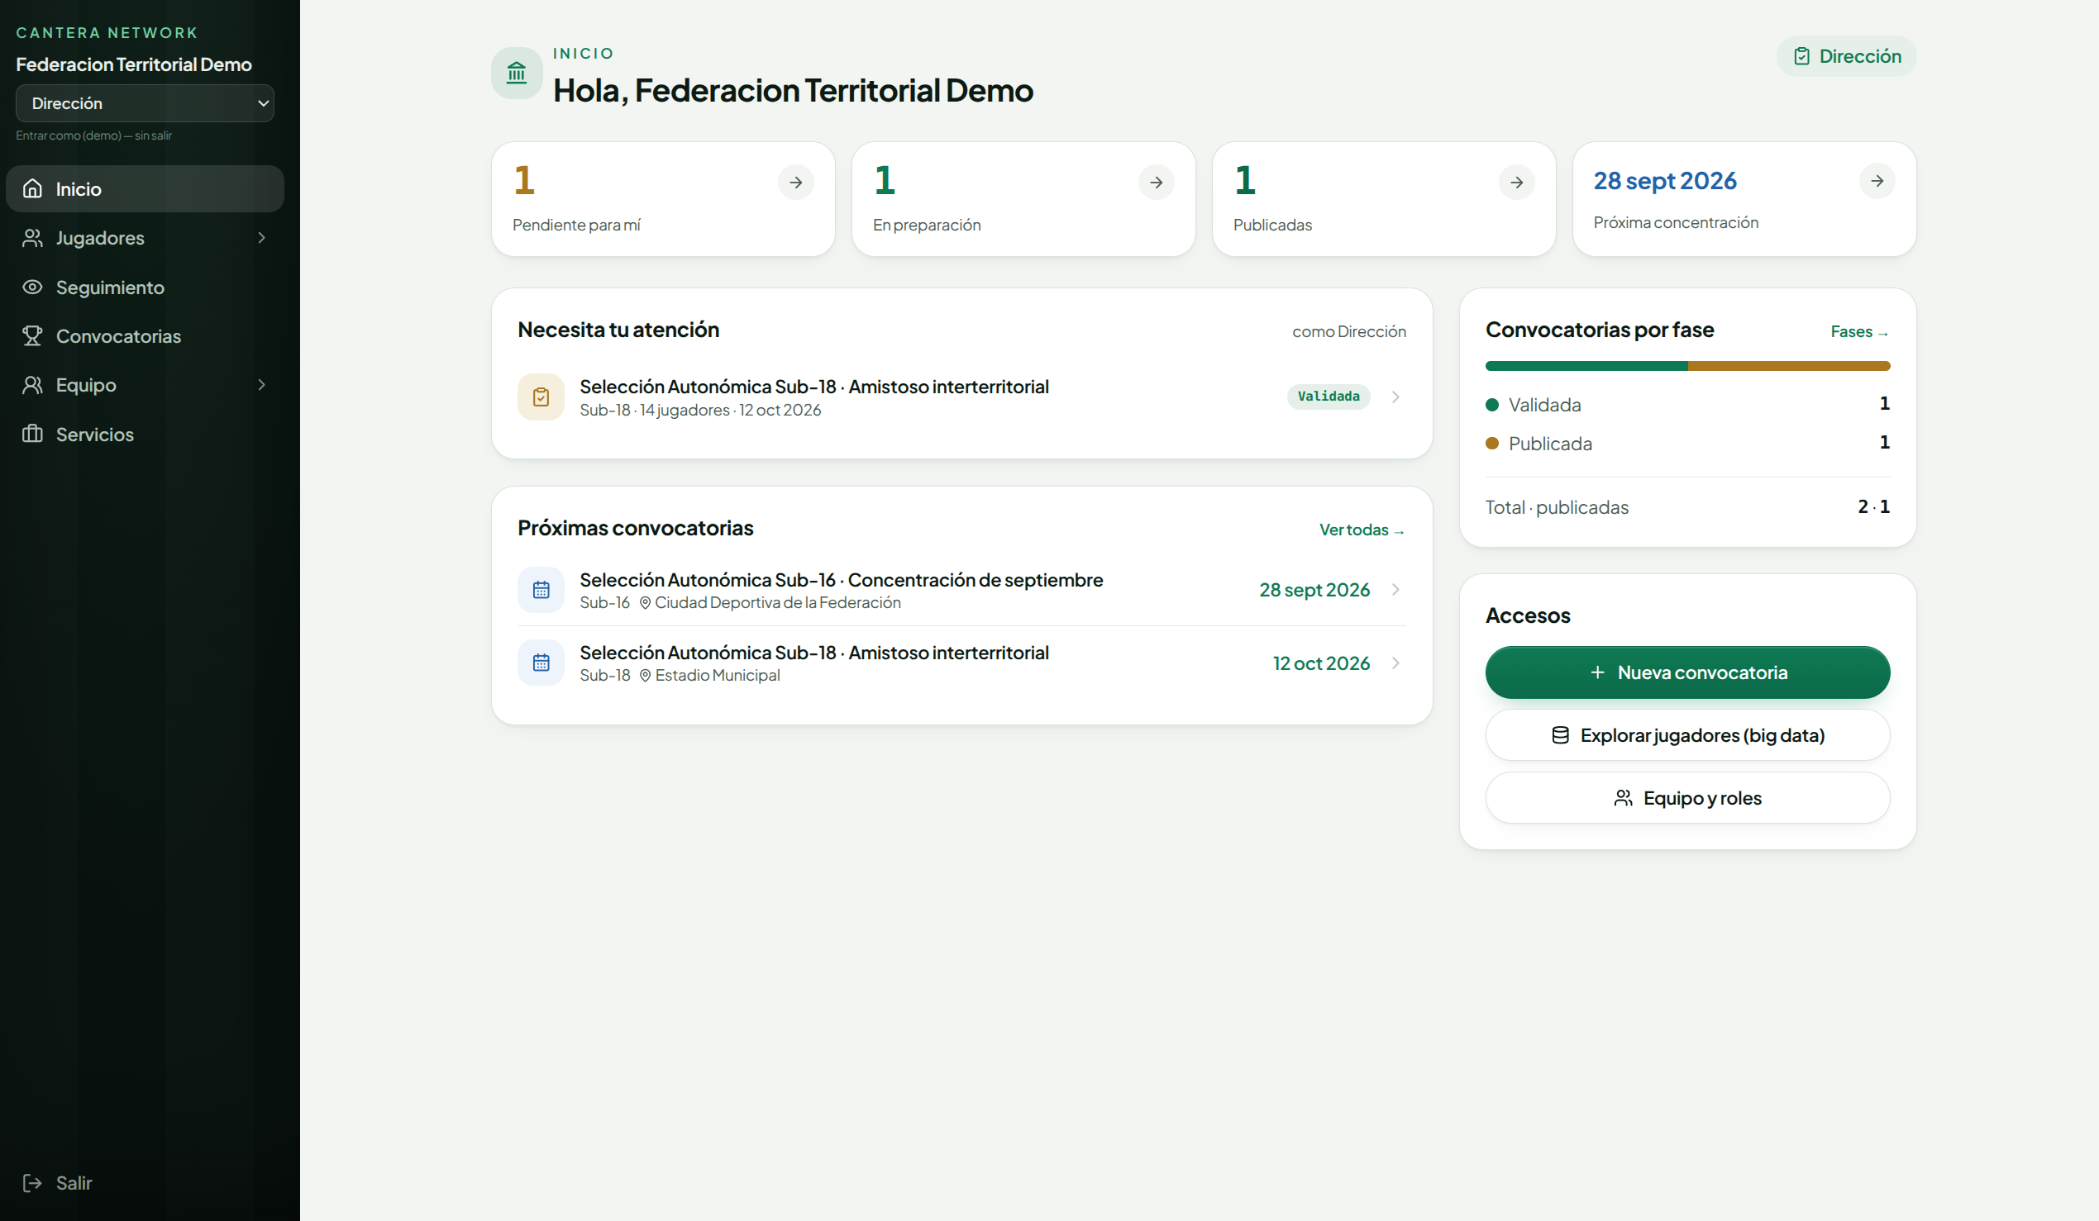
Task: Open arrow on Próxima concentración card
Action: tap(1877, 181)
